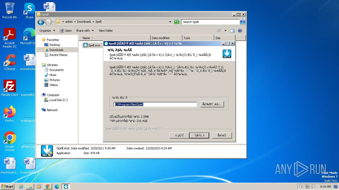Open Documents library
This screenshot has width=339, height=190.
pyautogui.click(x=56, y=70)
